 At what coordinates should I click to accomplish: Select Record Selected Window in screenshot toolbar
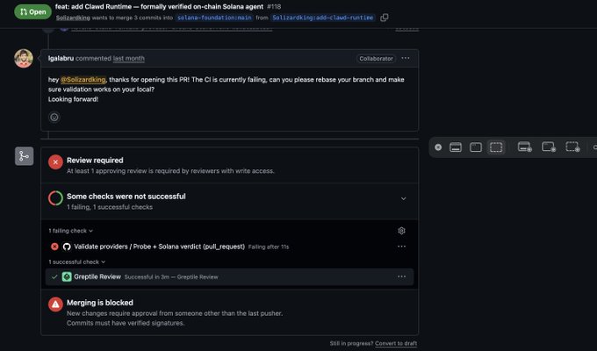click(549, 147)
